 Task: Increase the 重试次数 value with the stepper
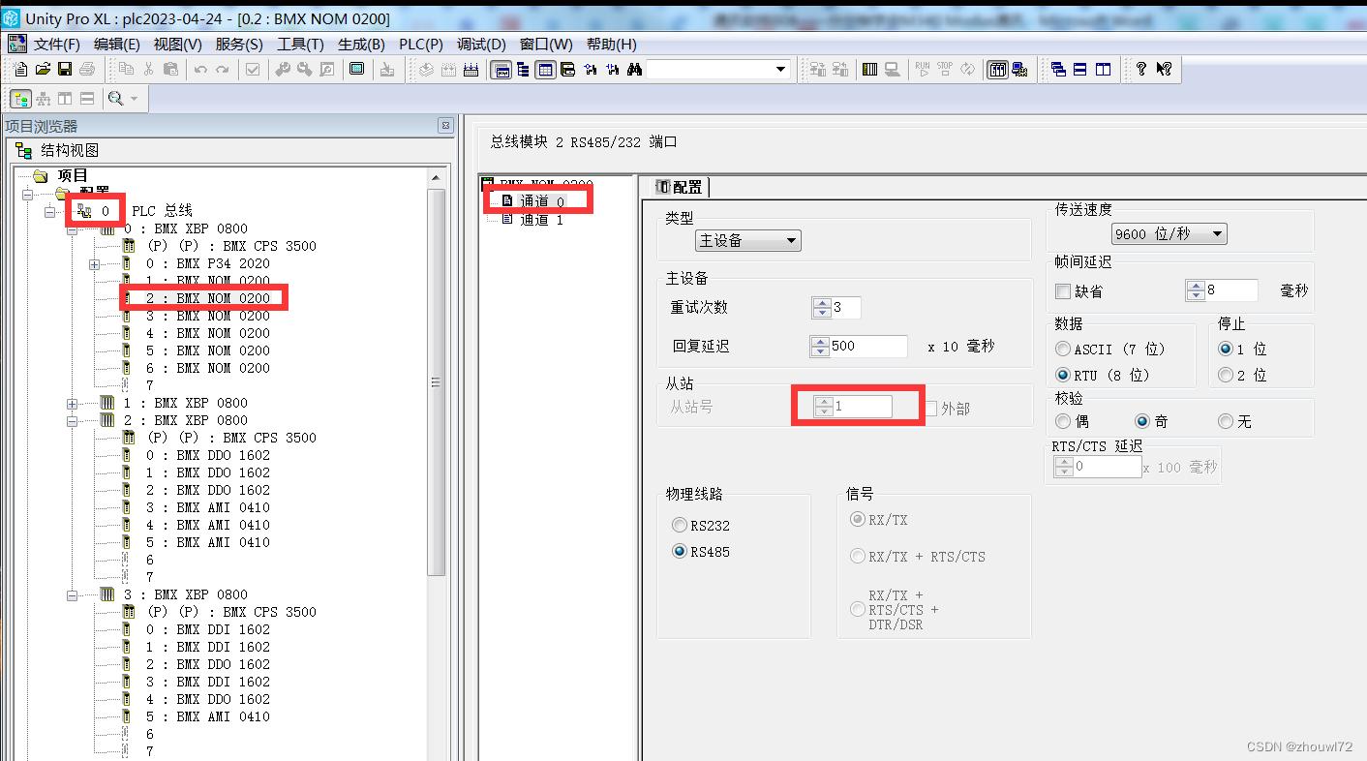(x=820, y=303)
